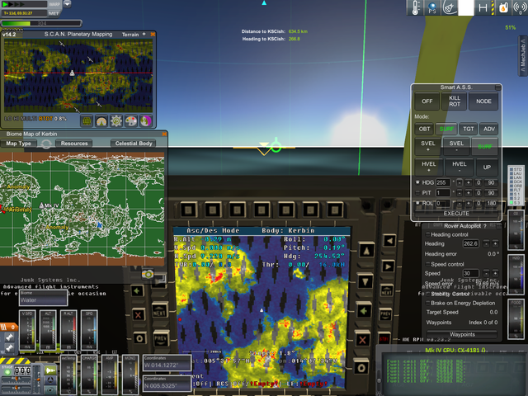This screenshot has width=528, height=396.
Task: Open SCANsat color palette icon
Action: tap(131, 121)
